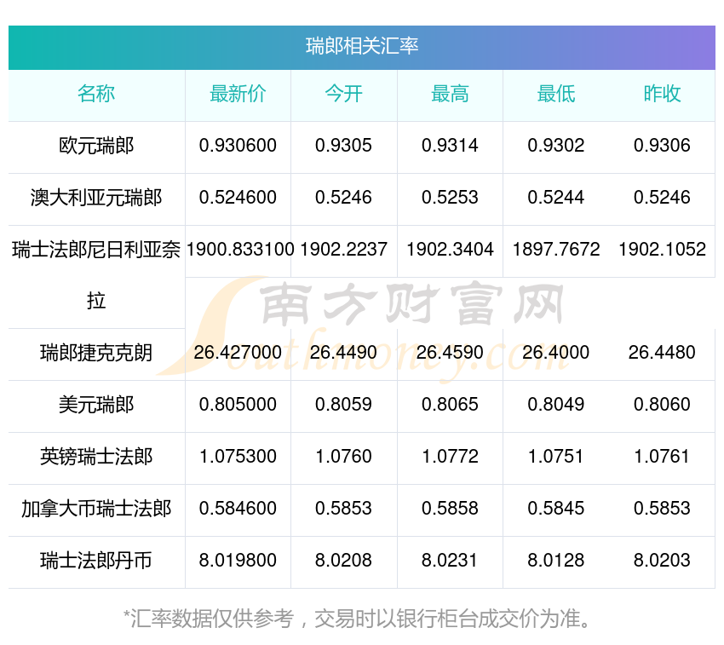Click latest price 26.427000
This screenshot has height=645, width=724.
238,353
